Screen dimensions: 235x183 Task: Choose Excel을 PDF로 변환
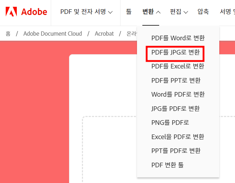pos(178,137)
